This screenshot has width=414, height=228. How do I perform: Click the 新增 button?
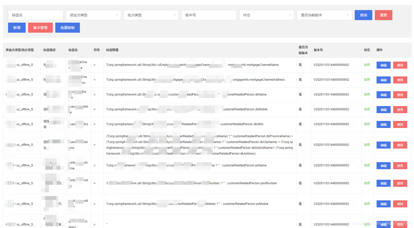click(x=17, y=28)
